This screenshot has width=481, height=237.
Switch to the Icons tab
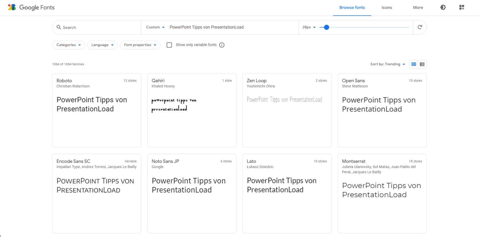pos(386,7)
